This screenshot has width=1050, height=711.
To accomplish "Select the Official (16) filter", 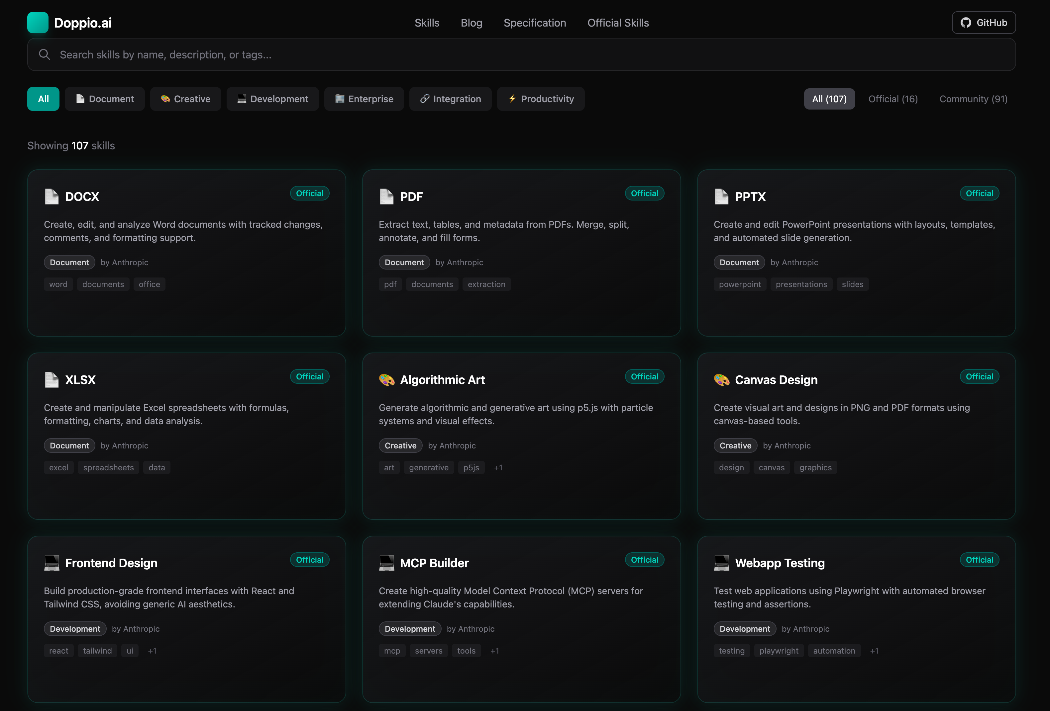I will 893,98.
